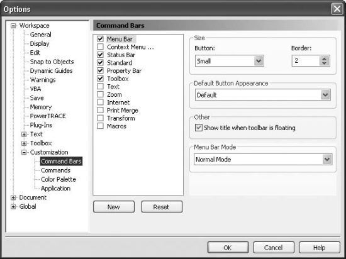
Task: Open the Button size dropdown
Action: (x=259, y=61)
